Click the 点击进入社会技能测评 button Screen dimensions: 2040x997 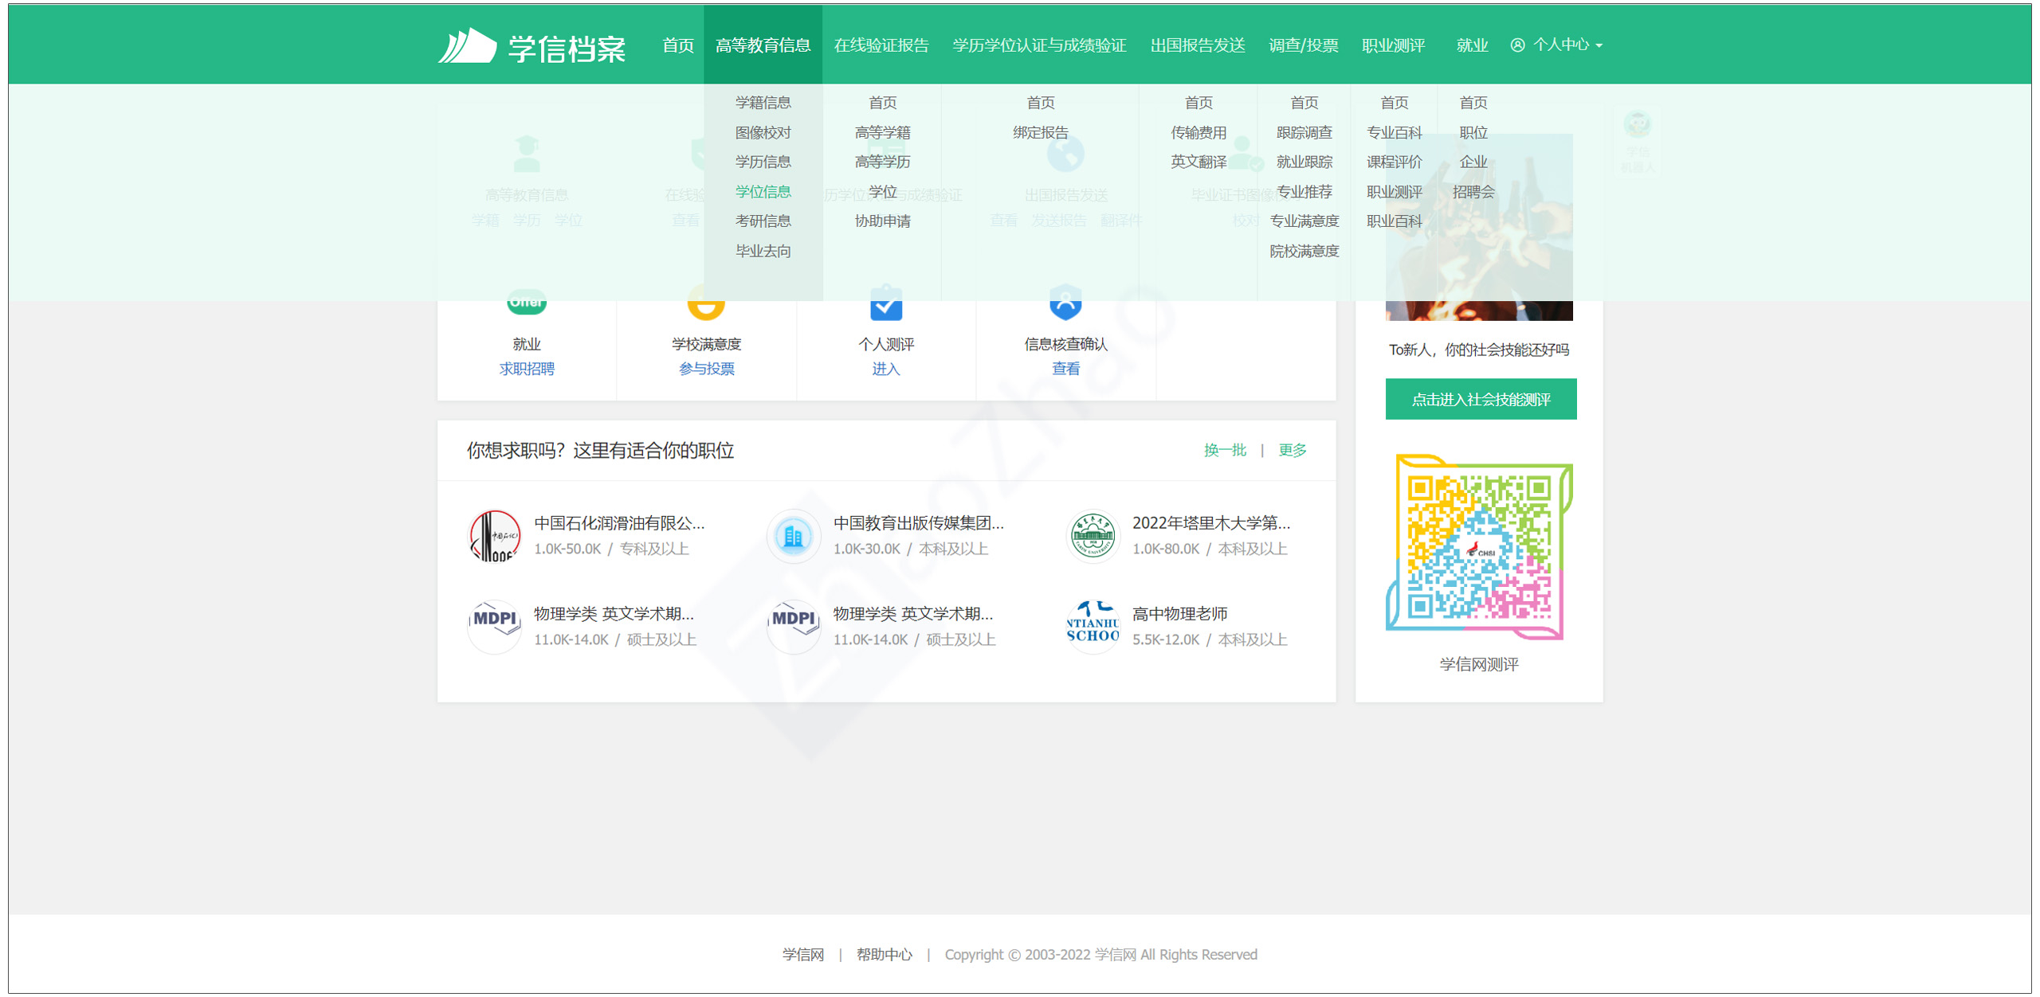pyautogui.click(x=1481, y=399)
